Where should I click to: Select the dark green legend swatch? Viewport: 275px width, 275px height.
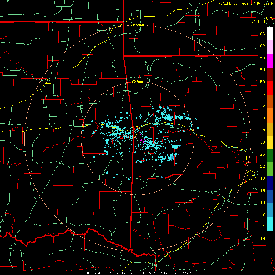click(x=270, y=156)
